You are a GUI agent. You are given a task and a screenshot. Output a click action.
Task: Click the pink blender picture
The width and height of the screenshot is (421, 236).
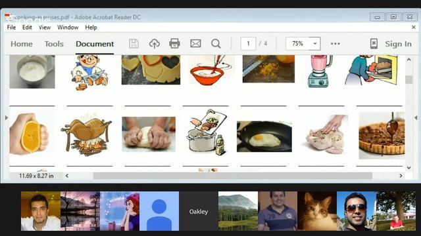[320, 71]
